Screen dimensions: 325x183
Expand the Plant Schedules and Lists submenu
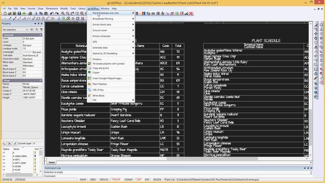tap(111, 13)
